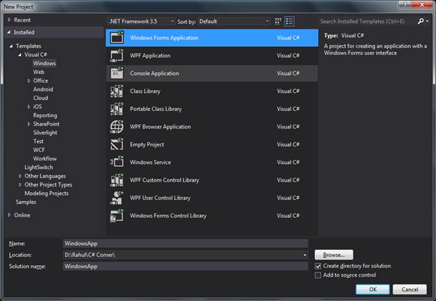Select the Reporting category
Image resolution: width=436 pixels, height=301 pixels.
(45, 115)
